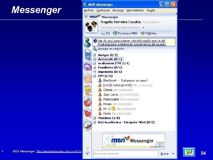Collapse the Maestría (1/8) group

click(x=94, y=118)
